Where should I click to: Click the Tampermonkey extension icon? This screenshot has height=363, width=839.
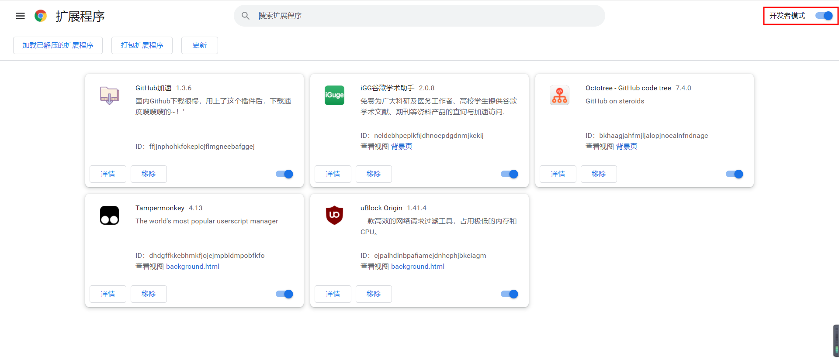(x=109, y=215)
